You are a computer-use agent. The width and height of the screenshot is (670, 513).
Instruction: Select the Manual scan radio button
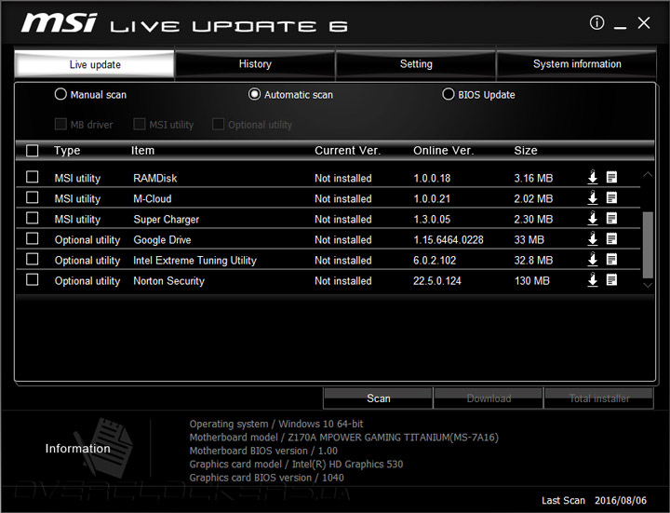[x=60, y=94]
